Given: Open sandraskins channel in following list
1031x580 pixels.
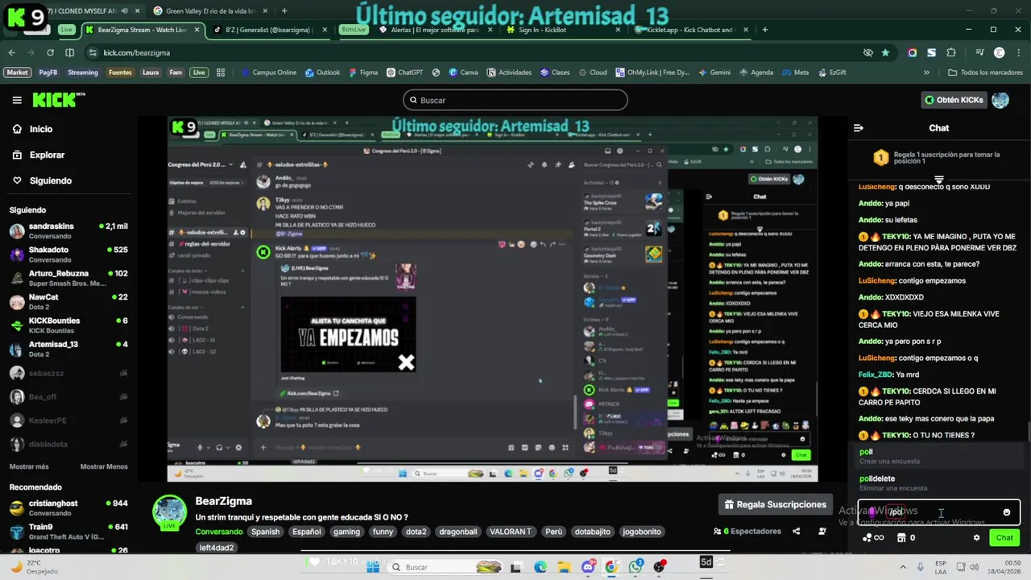Looking at the screenshot, I should point(68,231).
